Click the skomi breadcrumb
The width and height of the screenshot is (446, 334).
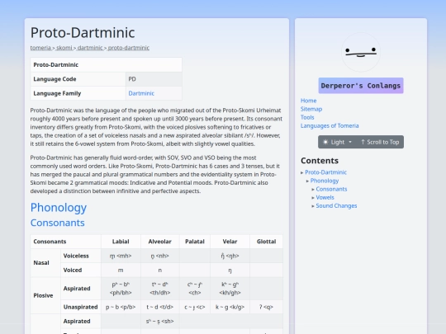64,48
